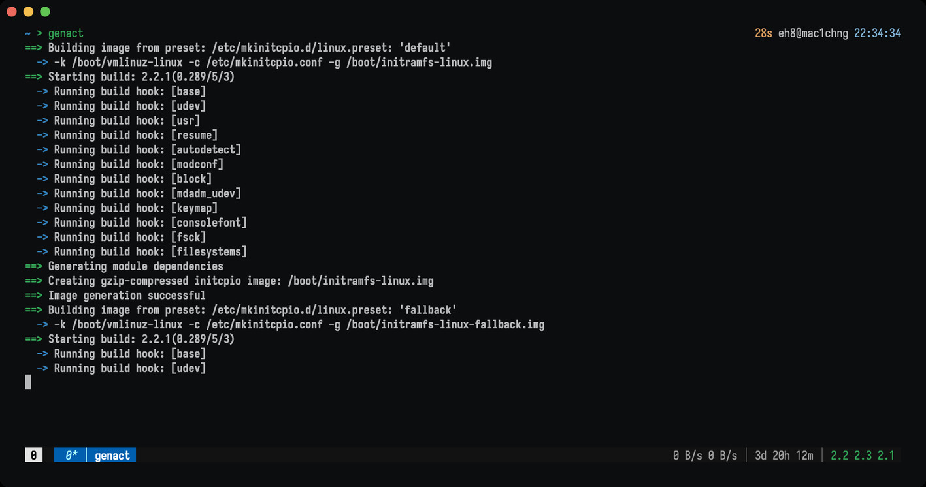
Task: Click the green maximize window button
Action: pyautogui.click(x=45, y=12)
